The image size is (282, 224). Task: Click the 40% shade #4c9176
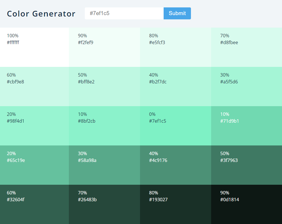(176, 165)
